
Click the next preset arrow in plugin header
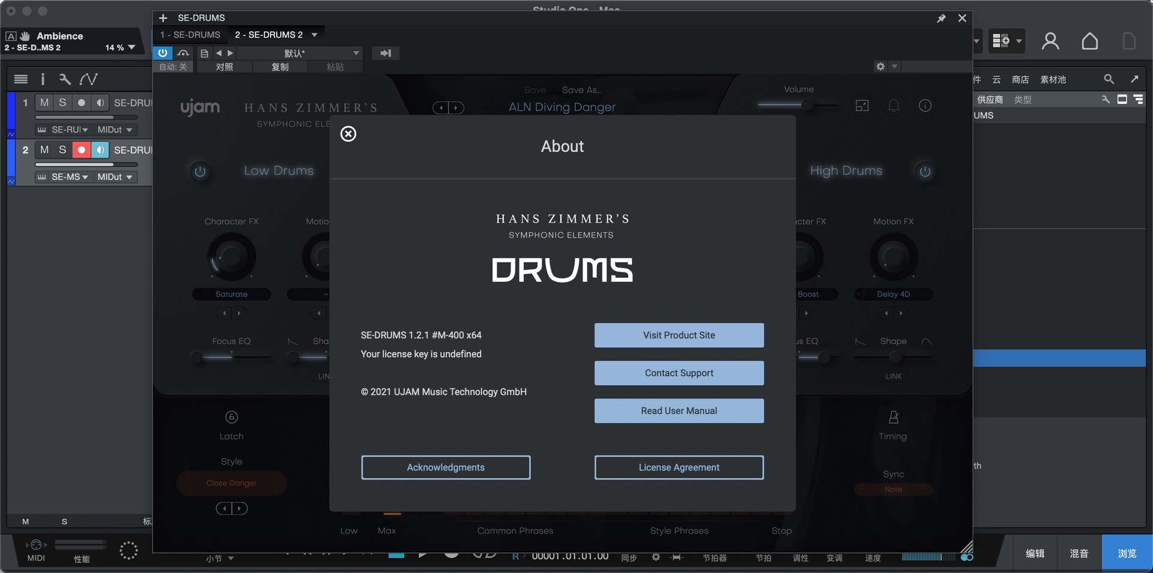click(230, 53)
